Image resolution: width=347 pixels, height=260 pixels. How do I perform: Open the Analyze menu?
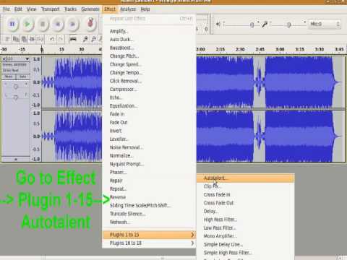[x=128, y=9]
